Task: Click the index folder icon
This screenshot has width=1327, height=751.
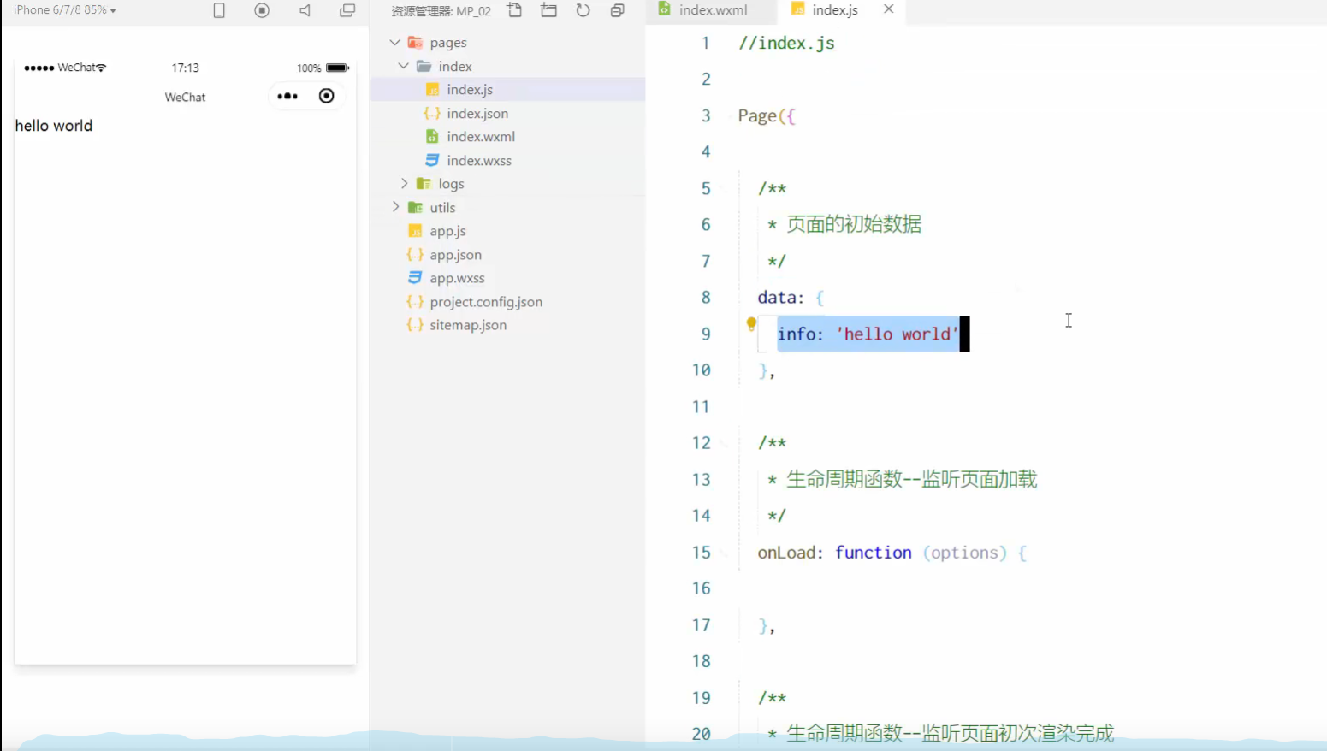Action: pyautogui.click(x=424, y=66)
